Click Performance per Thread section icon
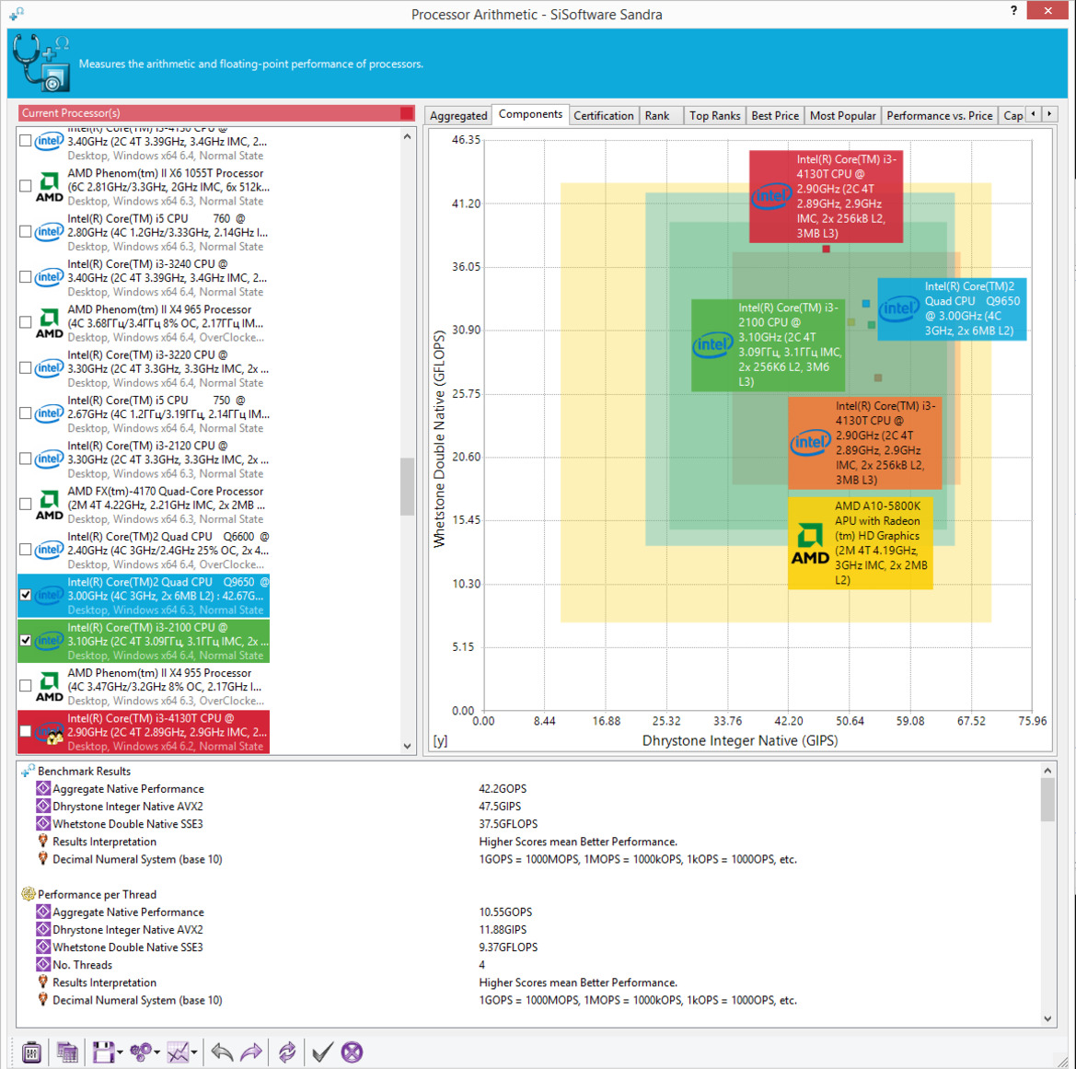This screenshot has width=1076, height=1069. [x=29, y=894]
